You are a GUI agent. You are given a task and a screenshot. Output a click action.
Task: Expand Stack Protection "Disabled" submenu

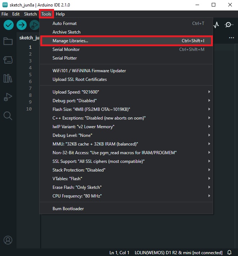tap(126, 170)
